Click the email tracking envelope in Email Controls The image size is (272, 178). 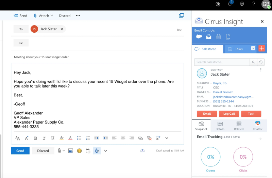coord(209,37)
